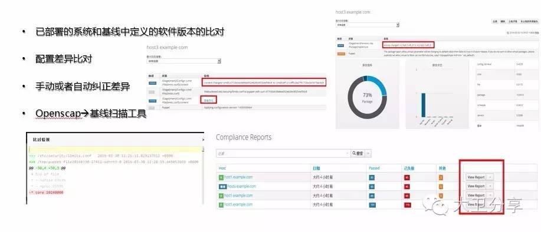
Task: Click the 总计 total row in the metrics table
Action: pos(507,125)
